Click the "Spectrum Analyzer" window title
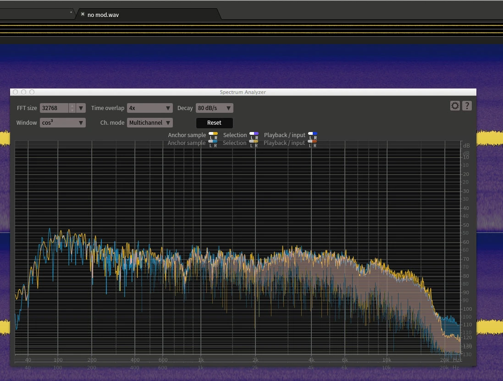 pyautogui.click(x=243, y=92)
